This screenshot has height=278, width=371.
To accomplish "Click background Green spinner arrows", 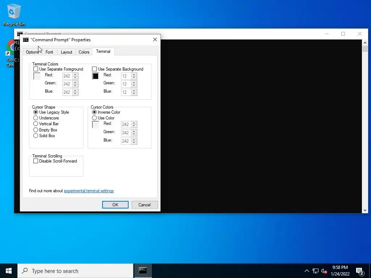I will pos(134,84).
